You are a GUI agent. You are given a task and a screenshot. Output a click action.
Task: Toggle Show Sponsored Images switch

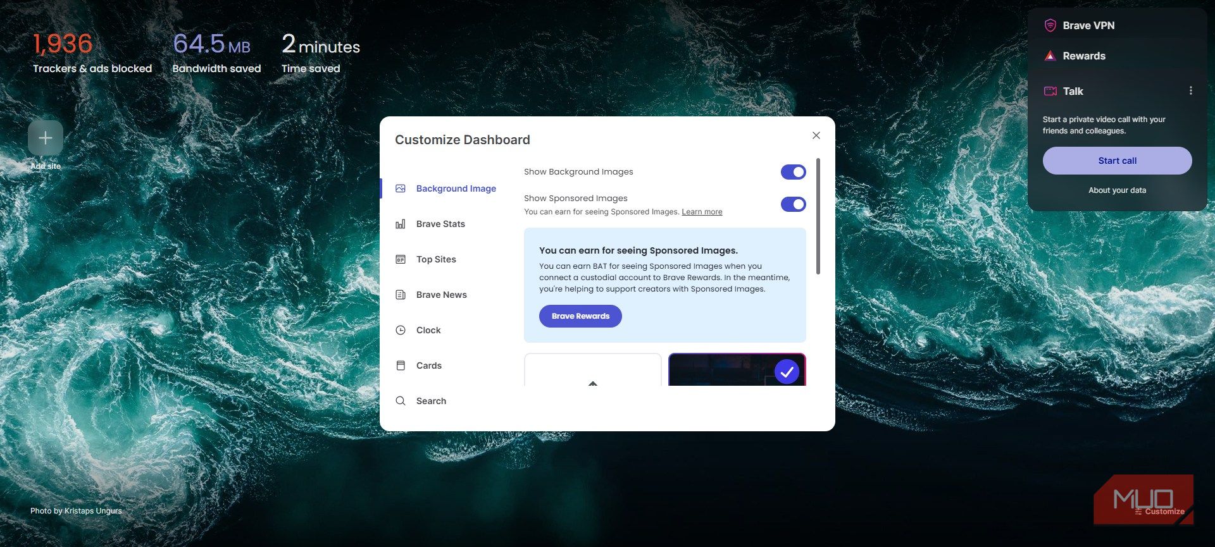click(794, 204)
